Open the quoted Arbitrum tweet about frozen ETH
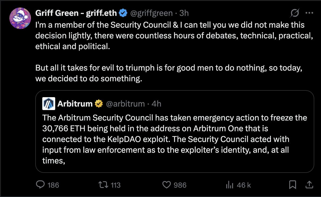321x197 pixels. [x=175, y=139]
